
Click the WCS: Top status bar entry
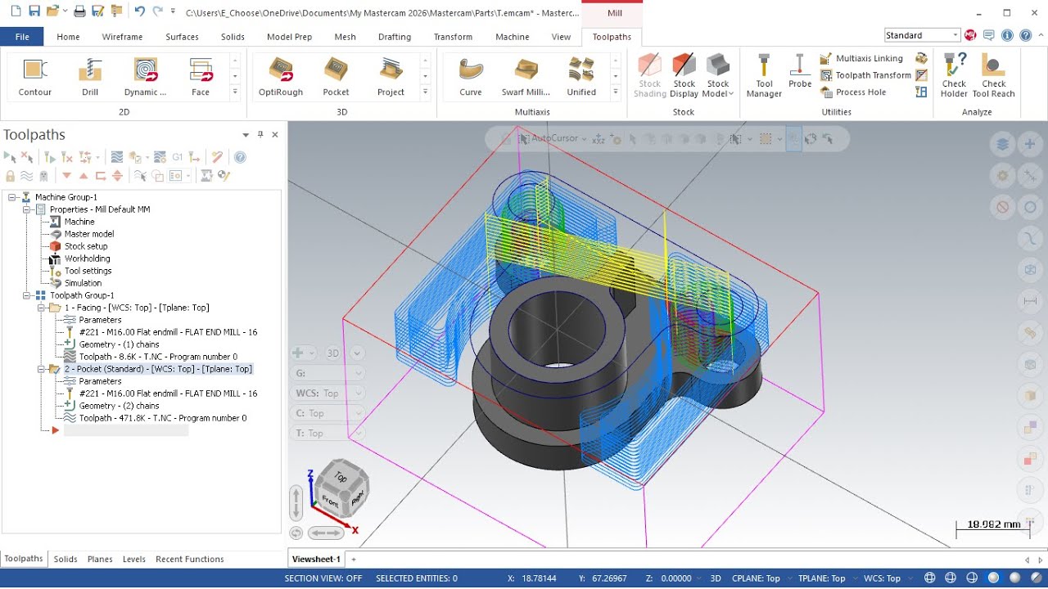[x=882, y=578]
